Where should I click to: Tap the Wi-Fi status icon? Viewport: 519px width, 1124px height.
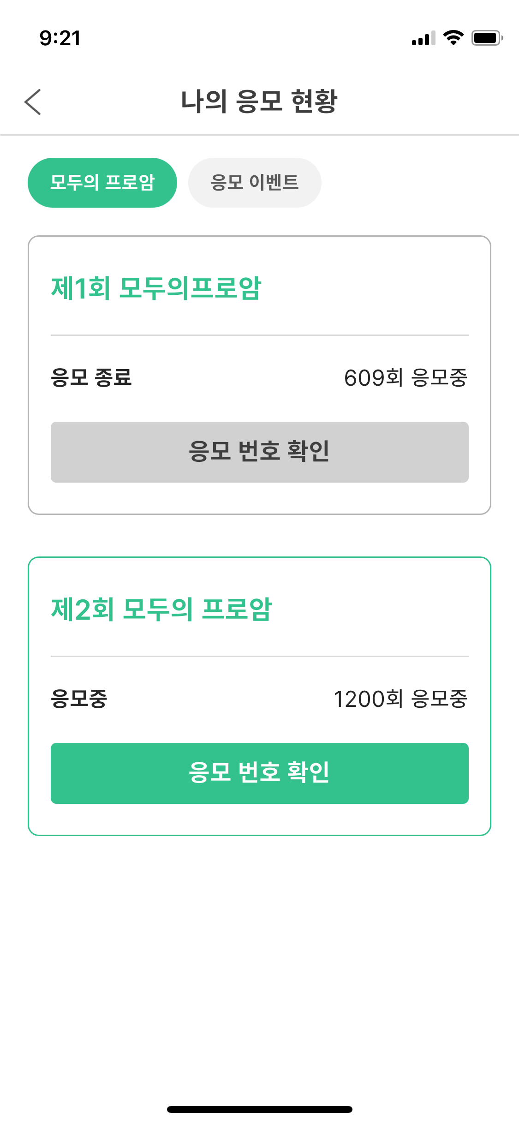pos(453,38)
